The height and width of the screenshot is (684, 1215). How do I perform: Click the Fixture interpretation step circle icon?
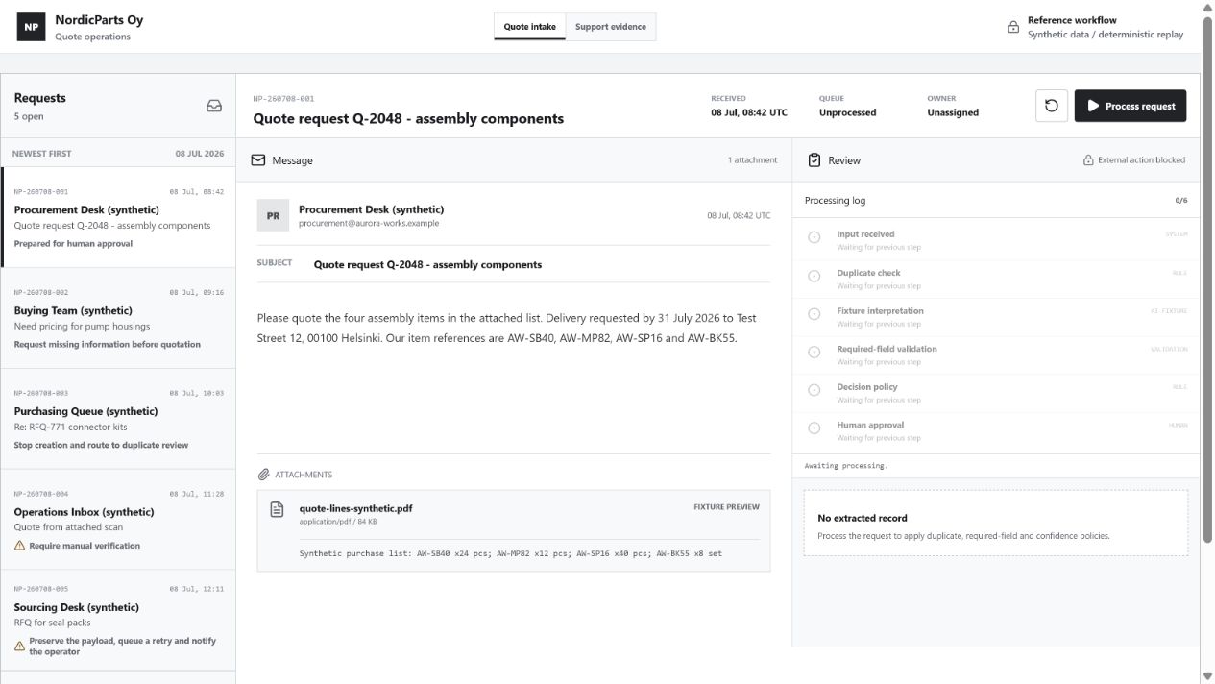click(x=814, y=314)
